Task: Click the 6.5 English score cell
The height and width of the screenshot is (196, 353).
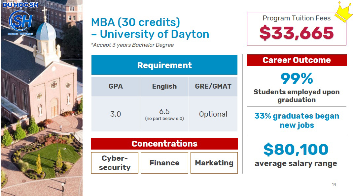Action: coord(164,114)
